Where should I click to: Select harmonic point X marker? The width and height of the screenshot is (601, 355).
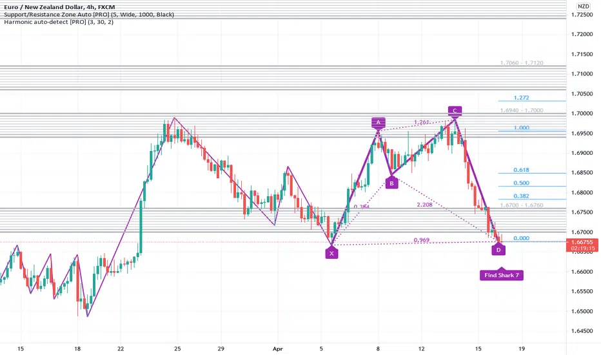click(331, 253)
